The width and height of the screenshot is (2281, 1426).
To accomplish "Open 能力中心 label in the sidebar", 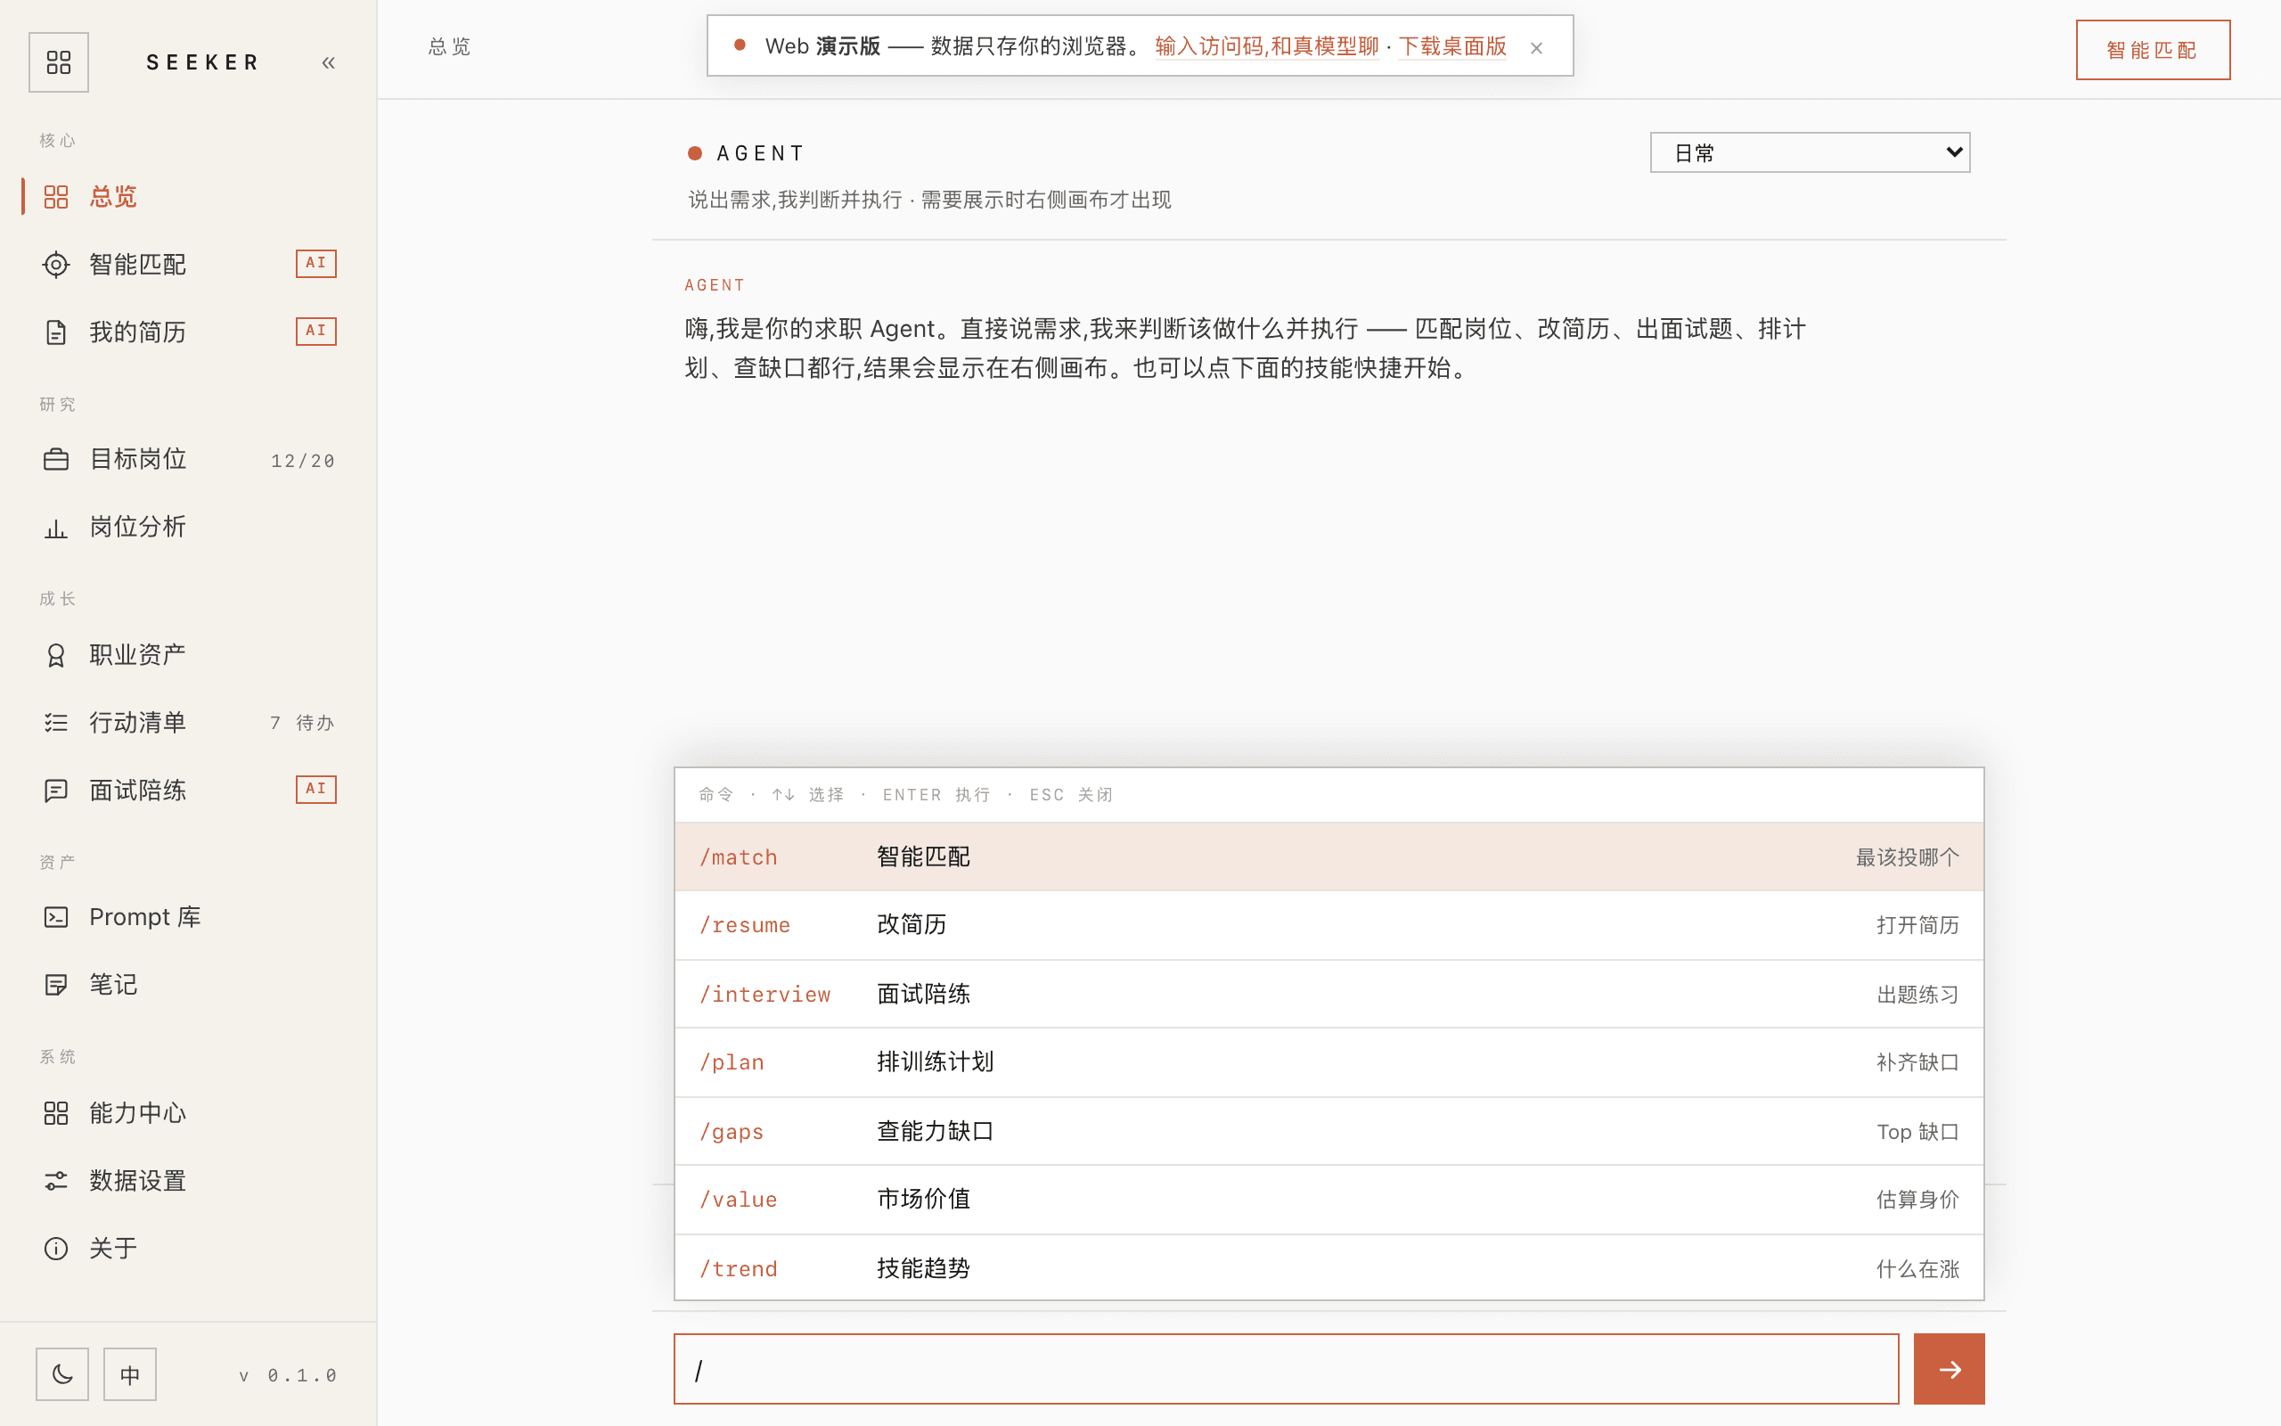I will click(x=137, y=1114).
